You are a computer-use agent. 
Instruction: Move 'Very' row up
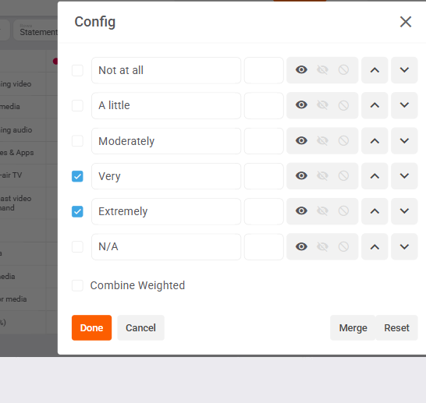point(375,176)
